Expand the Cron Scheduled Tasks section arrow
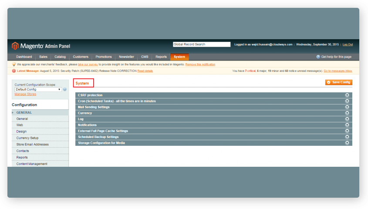The image size is (368, 209). (x=347, y=101)
